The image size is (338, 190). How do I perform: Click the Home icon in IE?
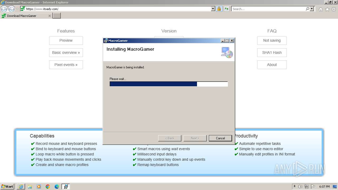(321, 9)
